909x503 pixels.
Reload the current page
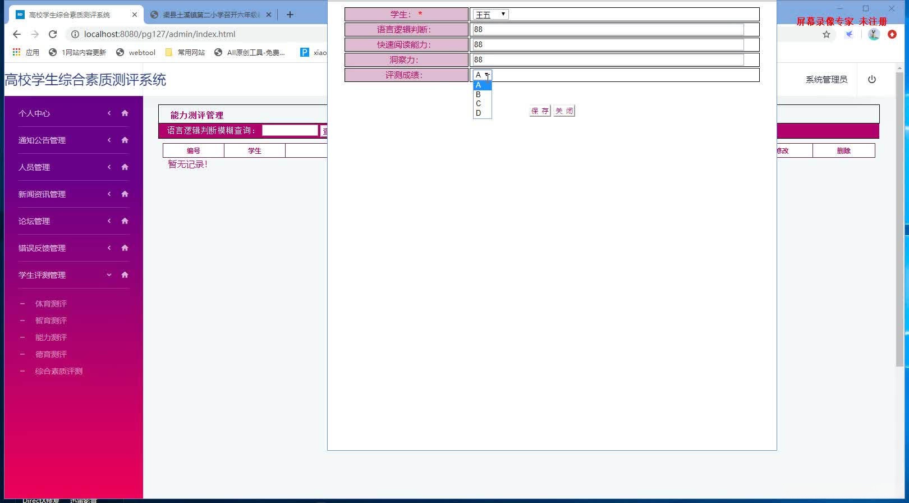(53, 34)
